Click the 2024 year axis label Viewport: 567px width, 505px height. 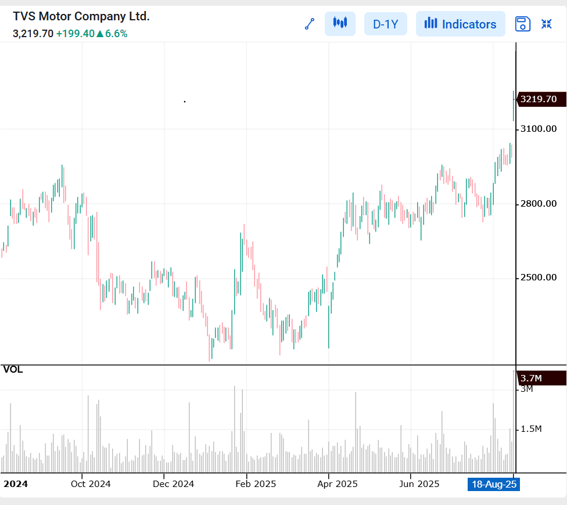[x=16, y=484]
